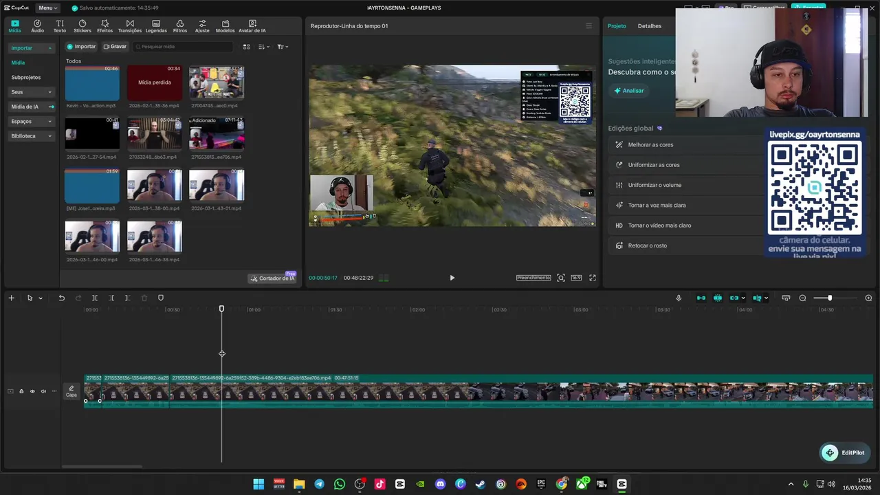Zoom in the timeline

[868, 298]
